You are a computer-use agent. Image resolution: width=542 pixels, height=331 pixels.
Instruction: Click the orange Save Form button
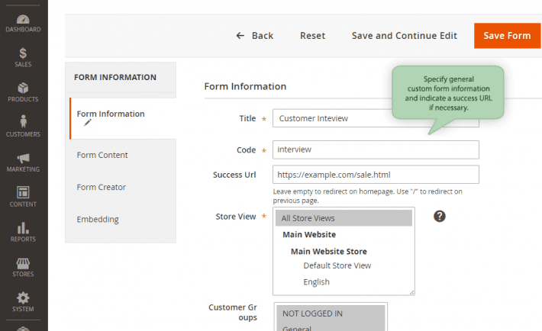point(507,36)
